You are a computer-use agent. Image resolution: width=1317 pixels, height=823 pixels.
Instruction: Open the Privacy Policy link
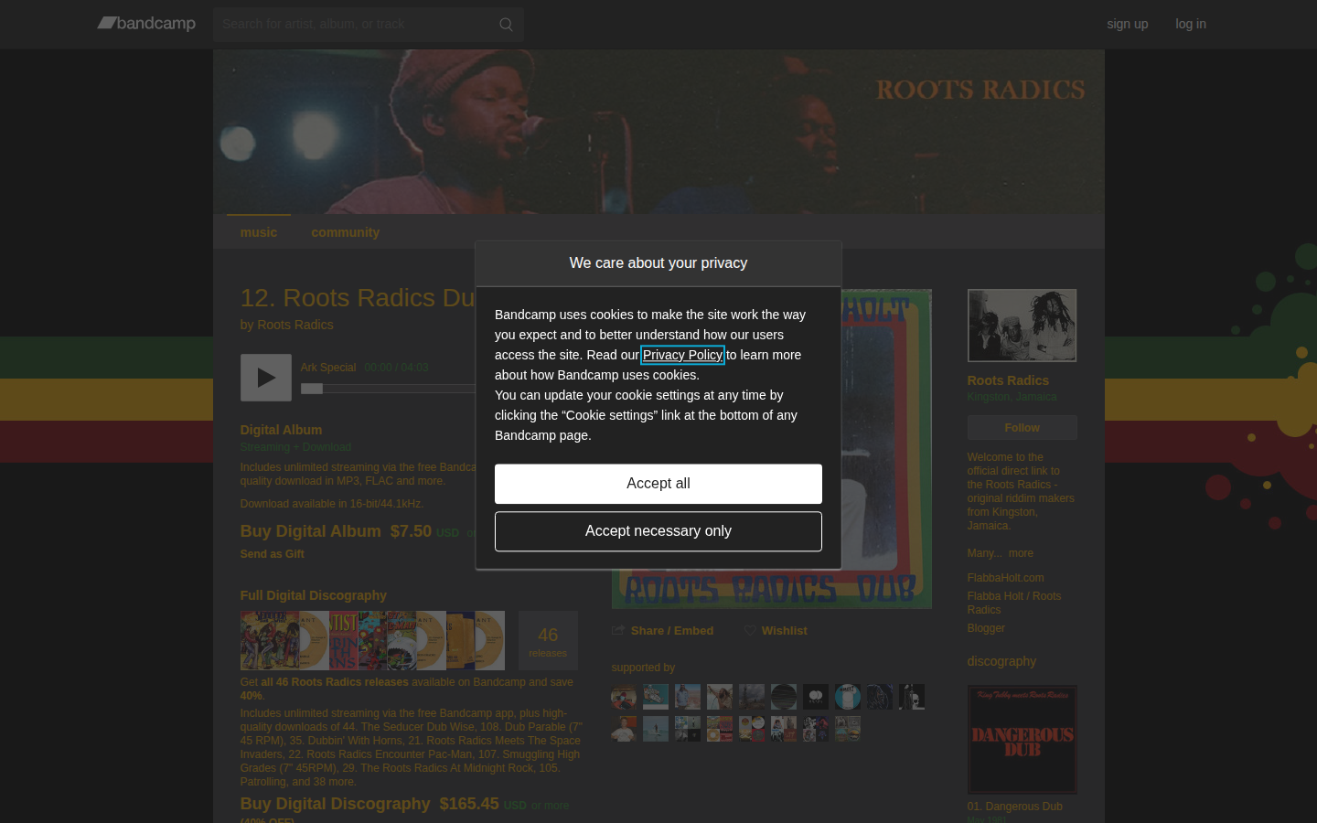pos(682,355)
